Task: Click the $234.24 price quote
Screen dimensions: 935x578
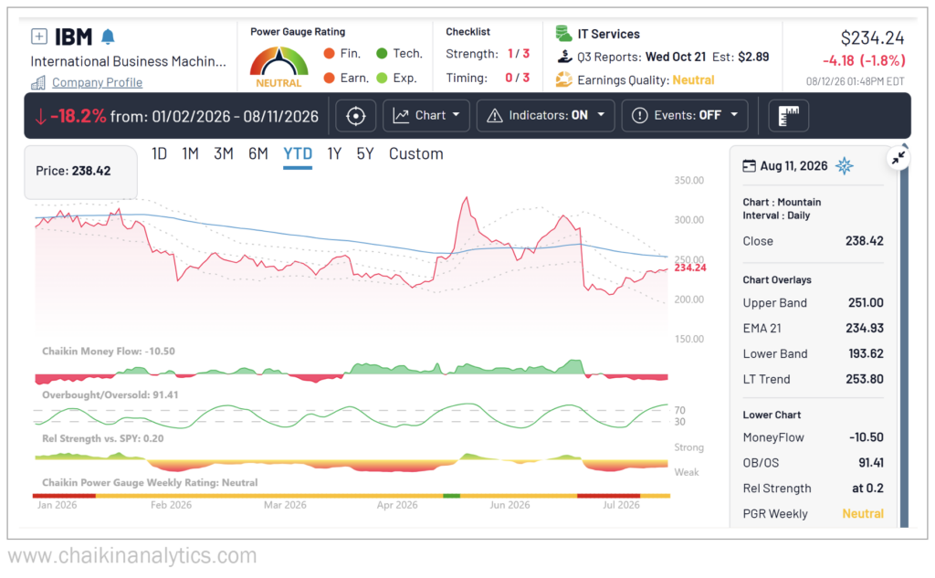Action: [x=872, y=38]
